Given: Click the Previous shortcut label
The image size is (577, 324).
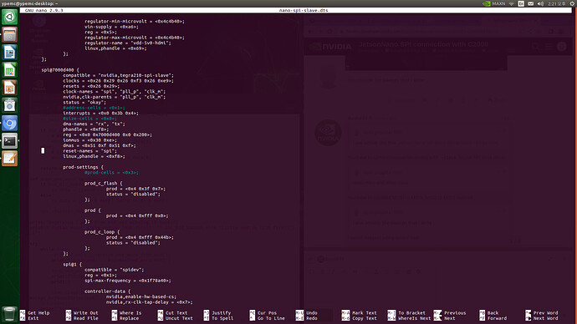Looking at the screenshot, I should (x=455, y=313).
